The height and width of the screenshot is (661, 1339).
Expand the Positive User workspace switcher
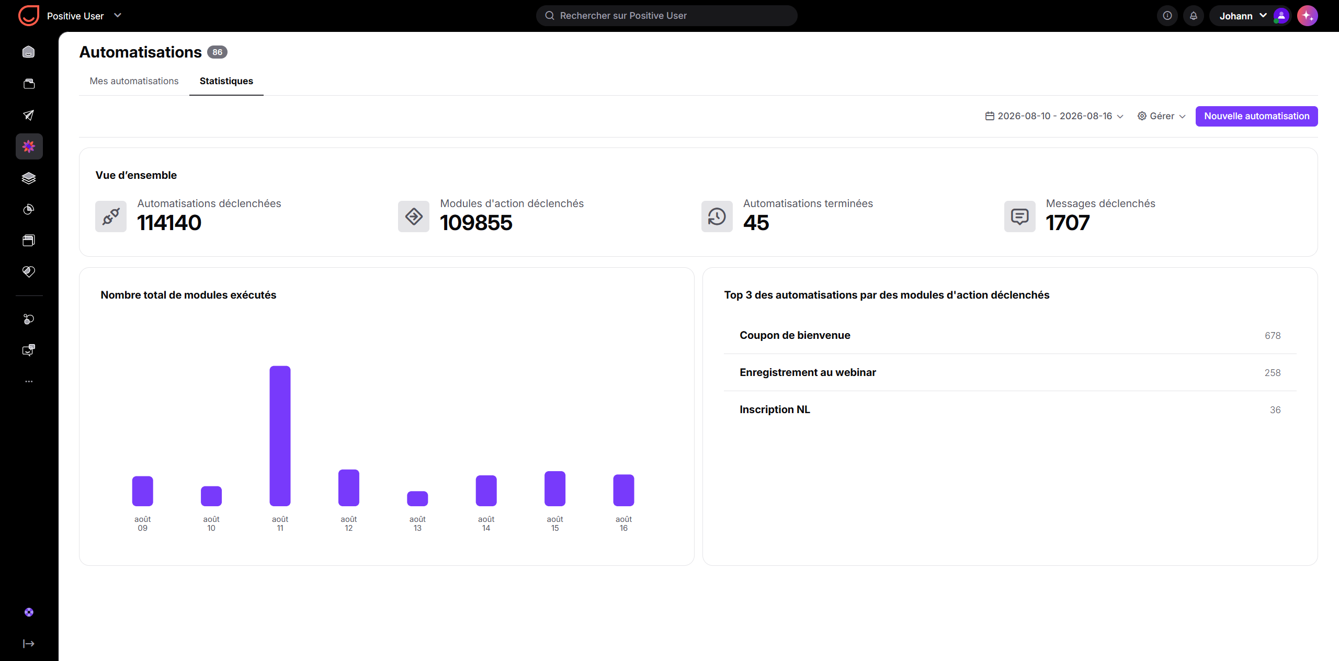tap(84, 16)
